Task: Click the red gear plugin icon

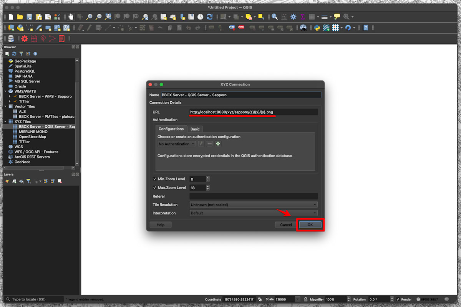Action: point(25,38)
